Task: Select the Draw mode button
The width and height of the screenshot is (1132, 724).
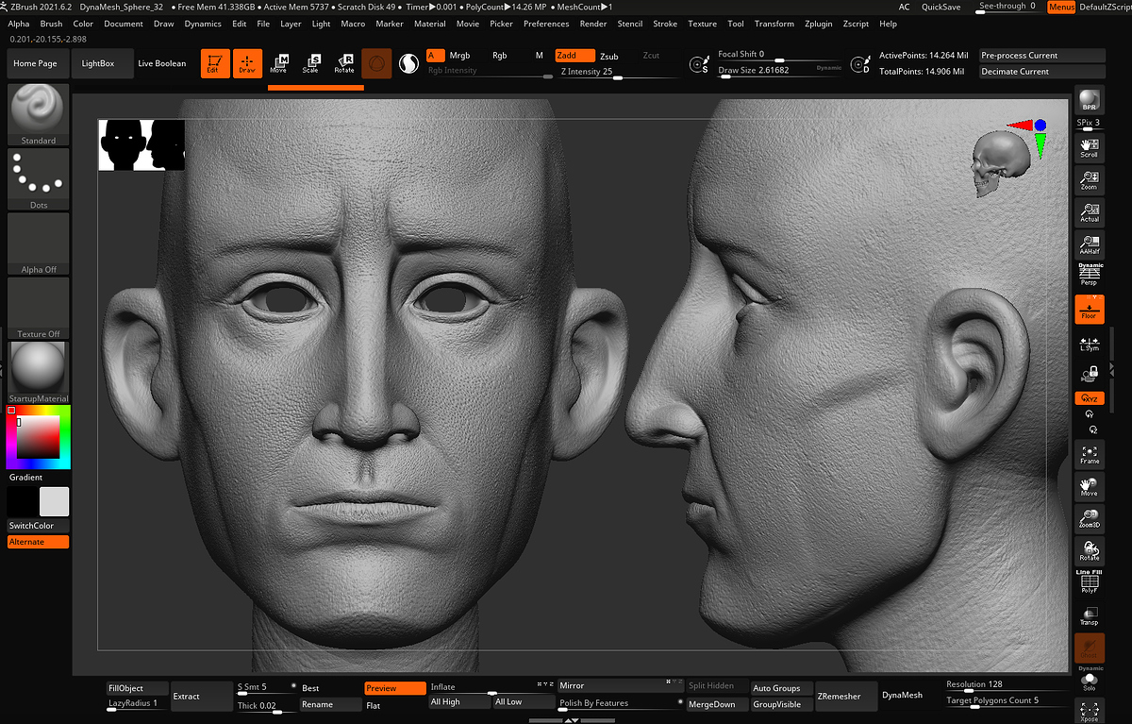Action: click(247, 63)
